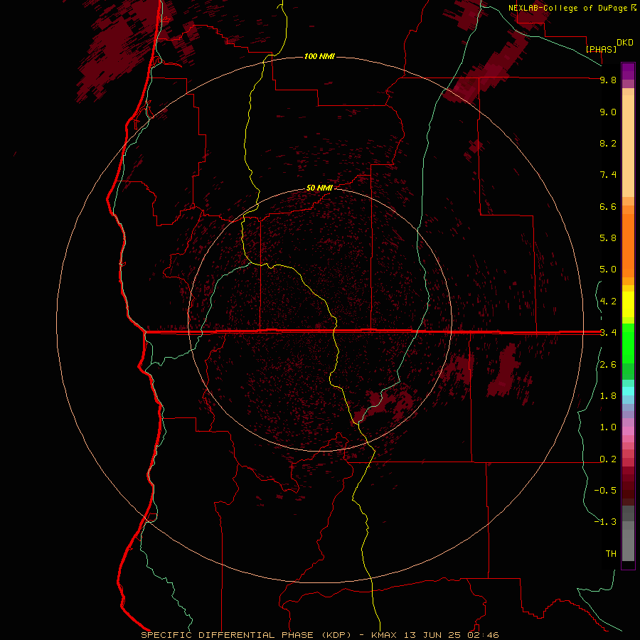Click the 8.2 legend value
The image size is (640, 640).
[x=608, y=143]
